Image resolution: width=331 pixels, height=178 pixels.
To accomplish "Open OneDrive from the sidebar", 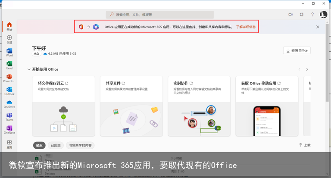I will point(9,104).
